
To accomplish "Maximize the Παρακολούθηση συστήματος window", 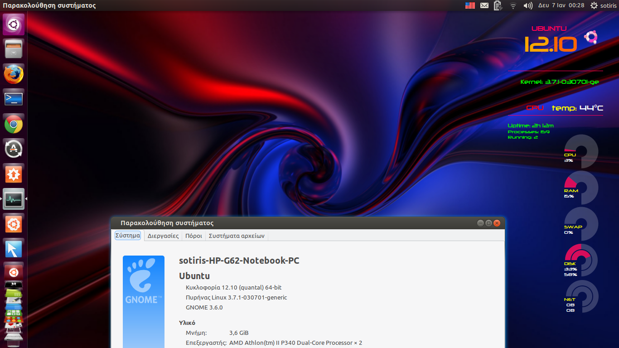I will coord(488,223).
